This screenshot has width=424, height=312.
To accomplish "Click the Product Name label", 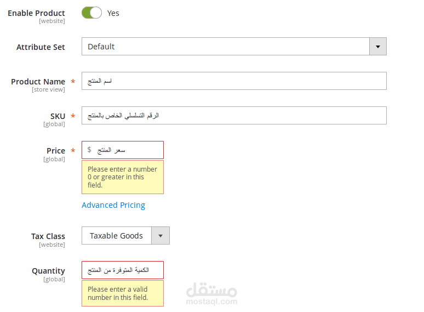I will [38, 82].
